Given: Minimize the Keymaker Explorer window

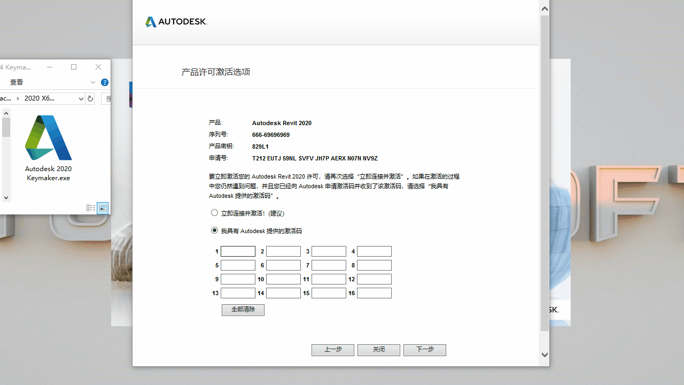Looking at the screenshot, I should pos(50,67).
